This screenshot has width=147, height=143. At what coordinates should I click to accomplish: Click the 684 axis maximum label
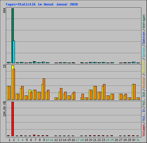pos(4,11)
